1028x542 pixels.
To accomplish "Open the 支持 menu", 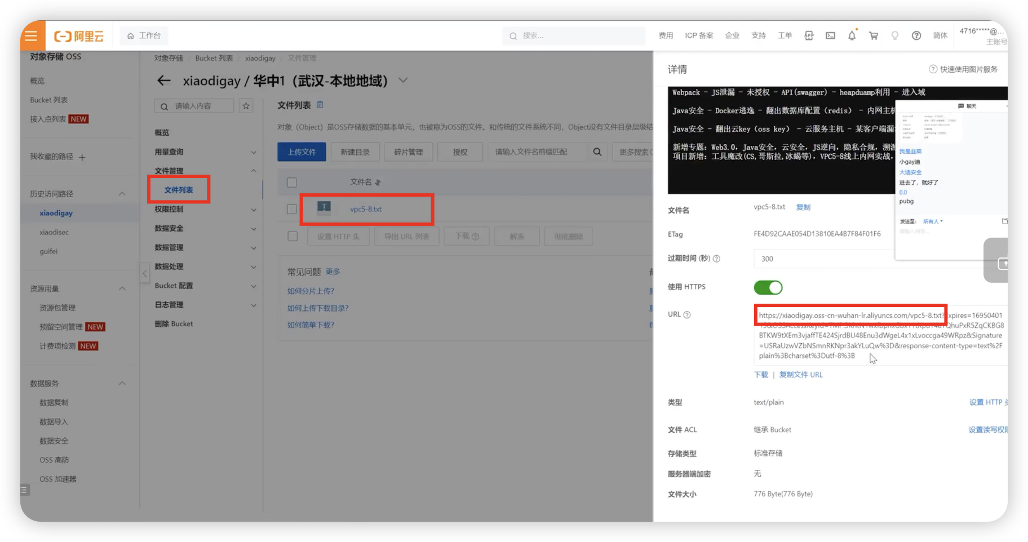I will pos(759,35).
